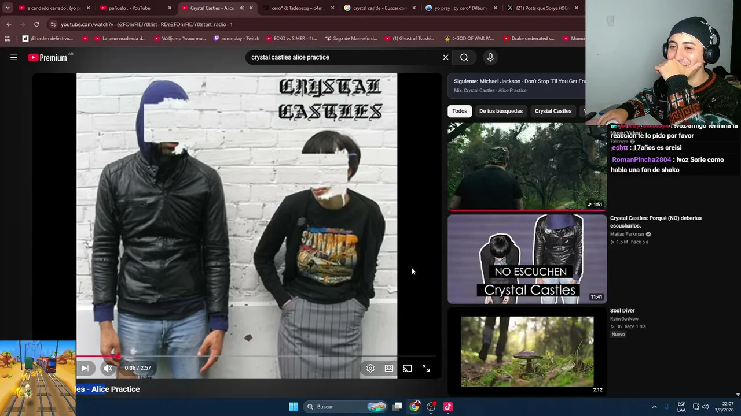Open the site info icon in address bar
The width and height of the screenshot is (741, 416).
point(53,24)
